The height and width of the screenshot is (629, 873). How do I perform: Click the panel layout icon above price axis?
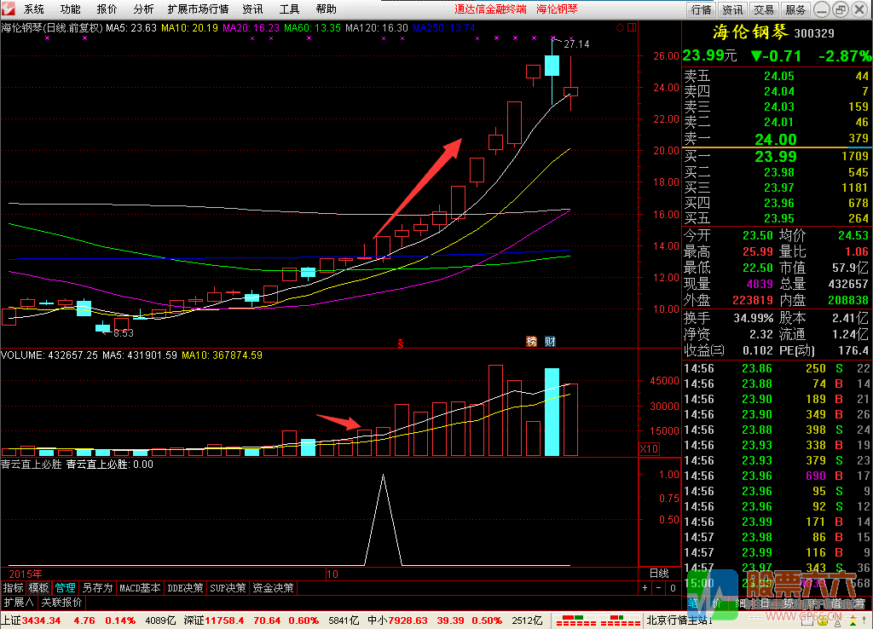(632, 28)
